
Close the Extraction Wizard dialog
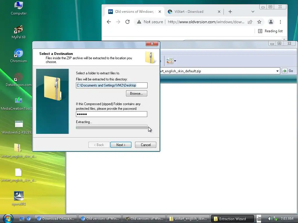(x=152, y=44)
